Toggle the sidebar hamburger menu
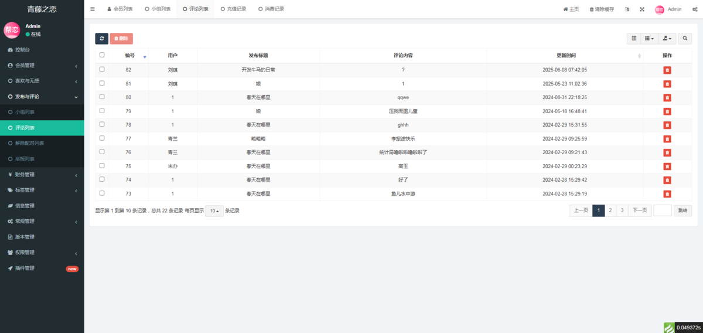This screenshot has width=703, height=333. coord(93,9)
